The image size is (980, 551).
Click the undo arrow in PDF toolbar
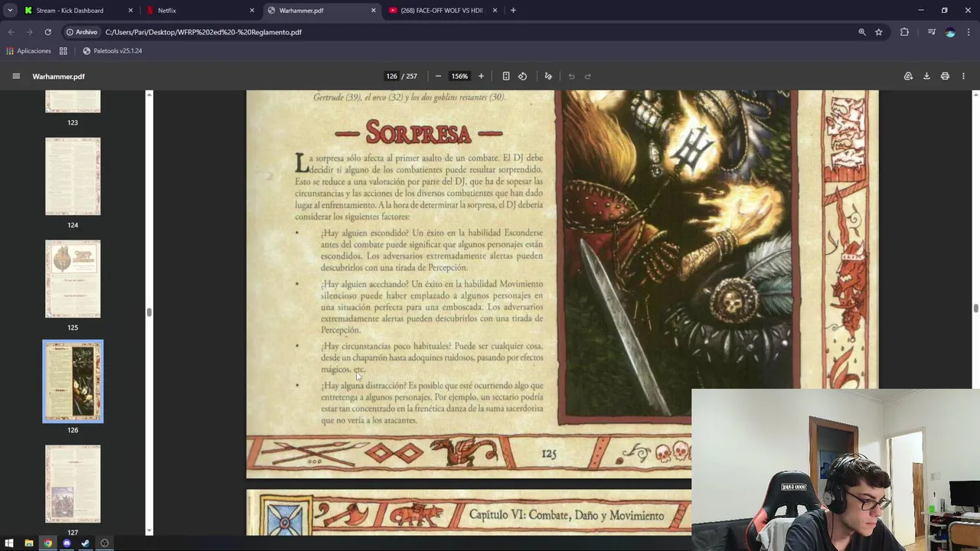pyautogui.click(x=571, y=76)
